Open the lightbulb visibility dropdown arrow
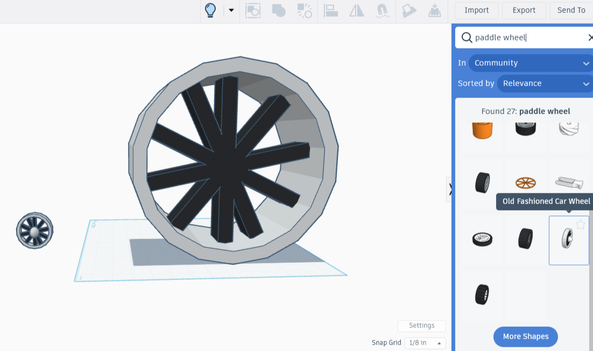Screen dimensions: 593x351 click(x=231, y=10)
